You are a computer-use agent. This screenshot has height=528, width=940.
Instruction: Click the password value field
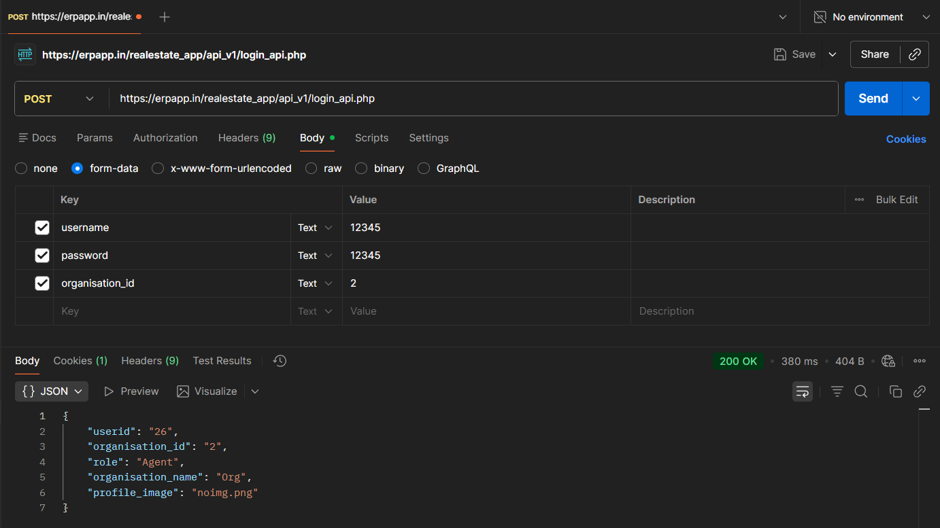tap(486, 256)
